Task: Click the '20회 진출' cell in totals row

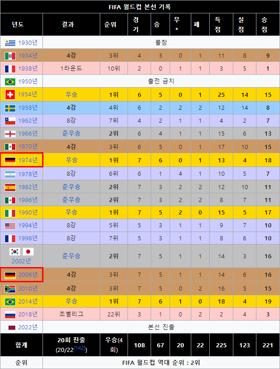Action: 72,345
